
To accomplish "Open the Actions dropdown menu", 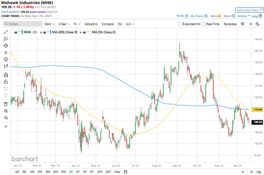I will [244, 16].
